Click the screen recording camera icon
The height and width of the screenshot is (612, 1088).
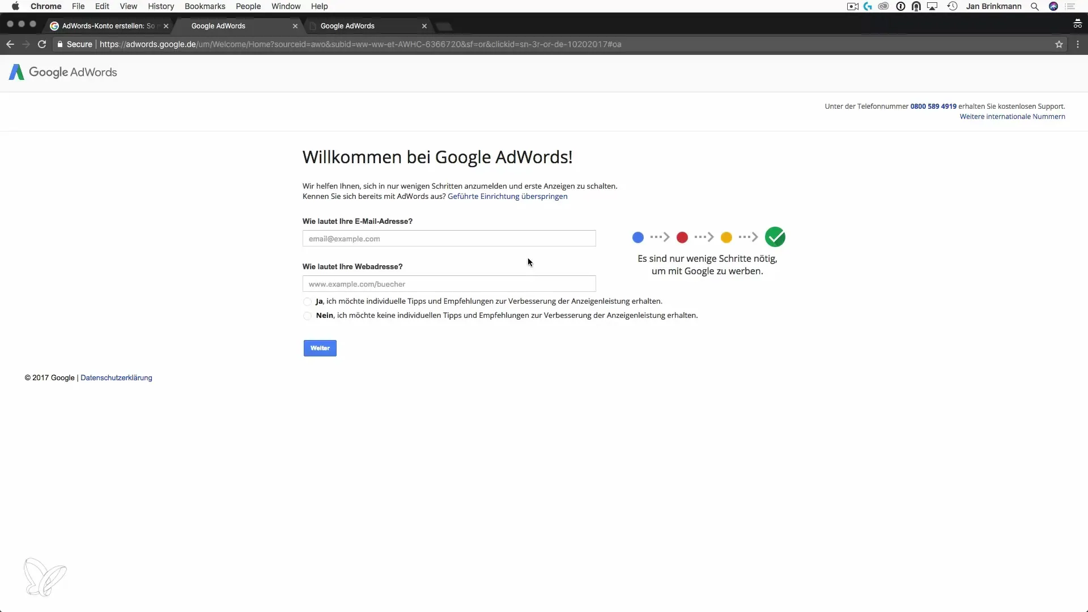tap(852, 6)
